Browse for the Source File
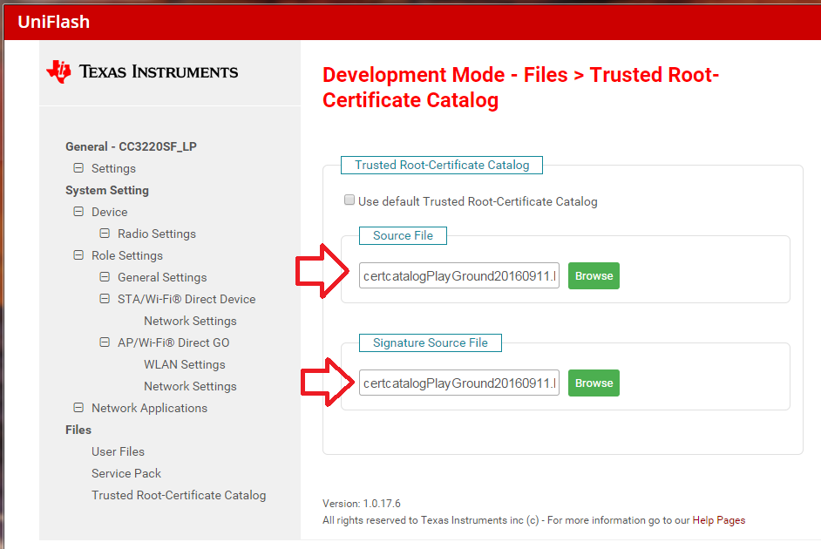The width and height of the screenshot is (821, 549). pyautogui.click(x=594, y=276)
